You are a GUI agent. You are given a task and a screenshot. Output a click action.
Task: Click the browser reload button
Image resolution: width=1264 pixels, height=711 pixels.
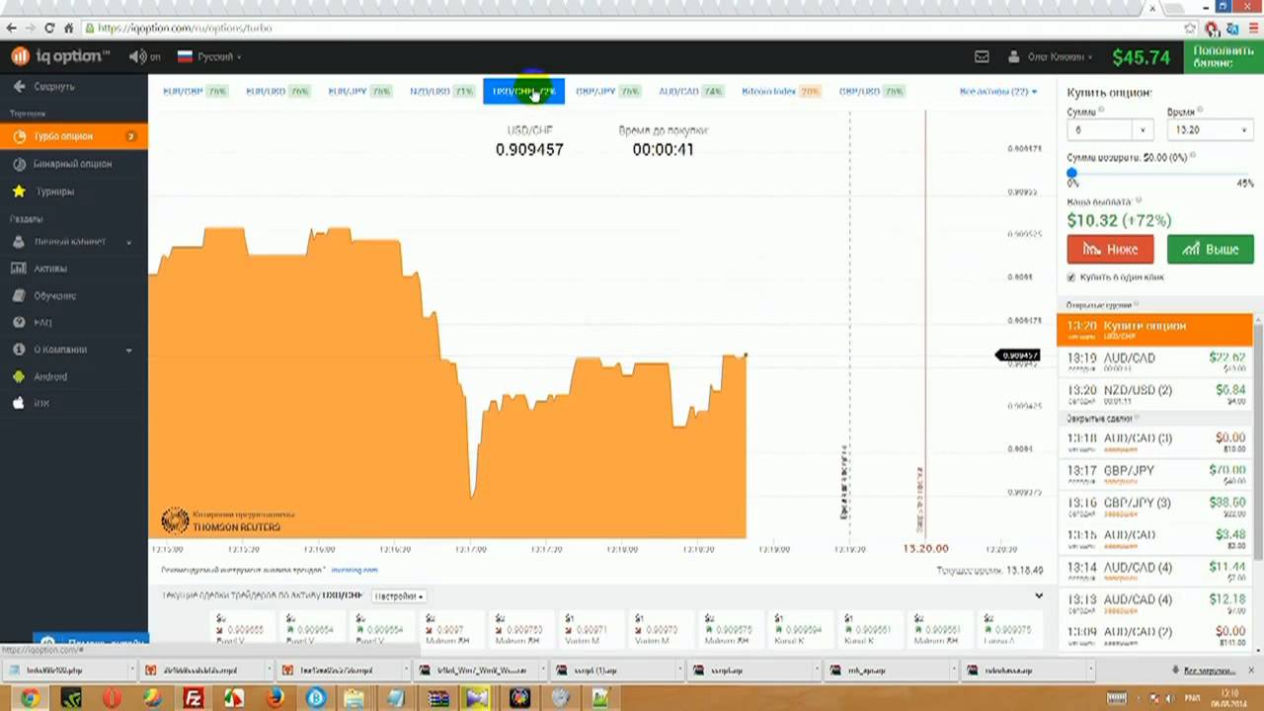pos(50,29)
